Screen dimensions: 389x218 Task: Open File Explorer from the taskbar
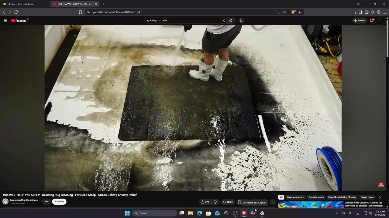coord(191,213)
